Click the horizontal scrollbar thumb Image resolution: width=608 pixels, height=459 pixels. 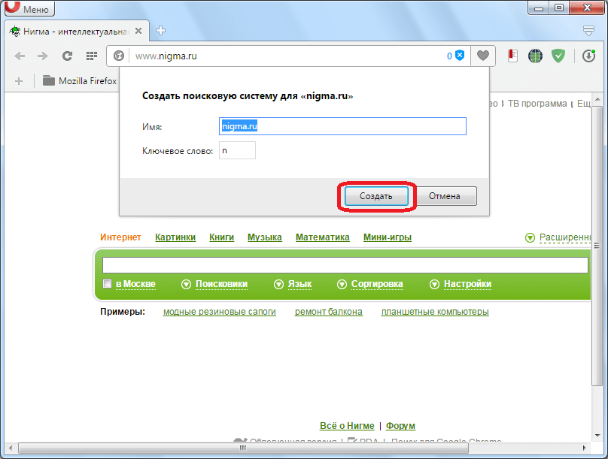243,448
